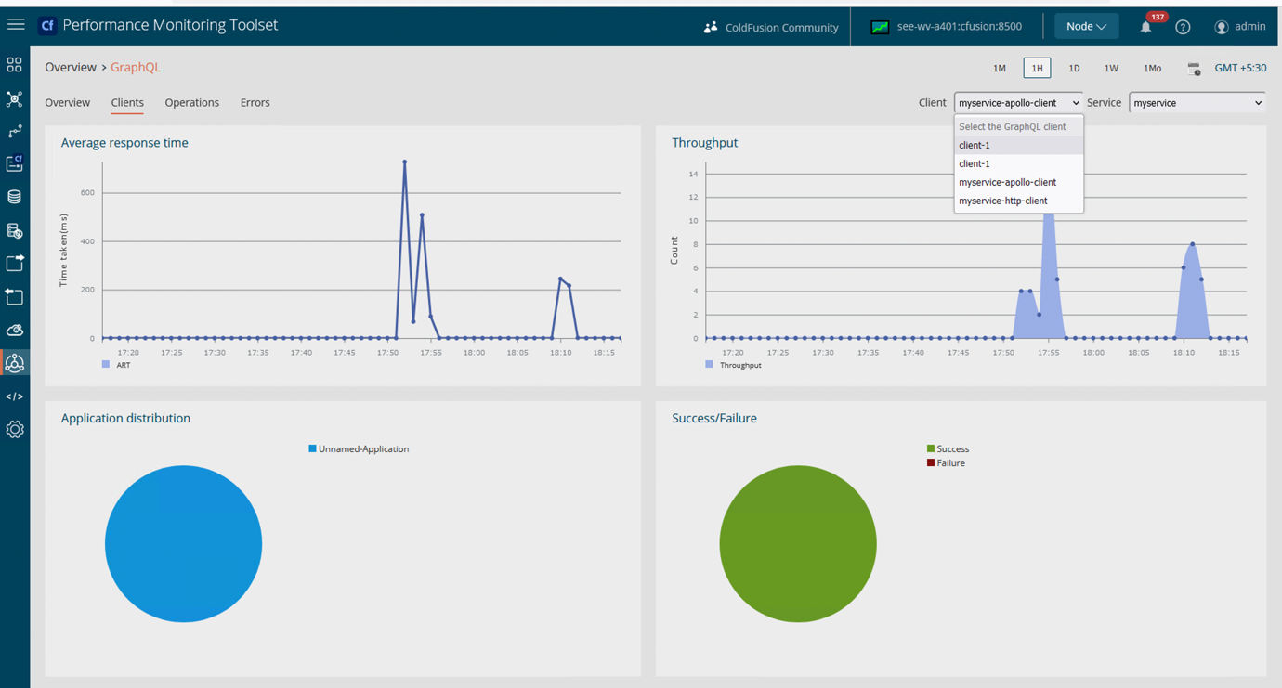The image size is (1282, 688).
Task: Click the notification bell icon
Action: coord(1145,27)
